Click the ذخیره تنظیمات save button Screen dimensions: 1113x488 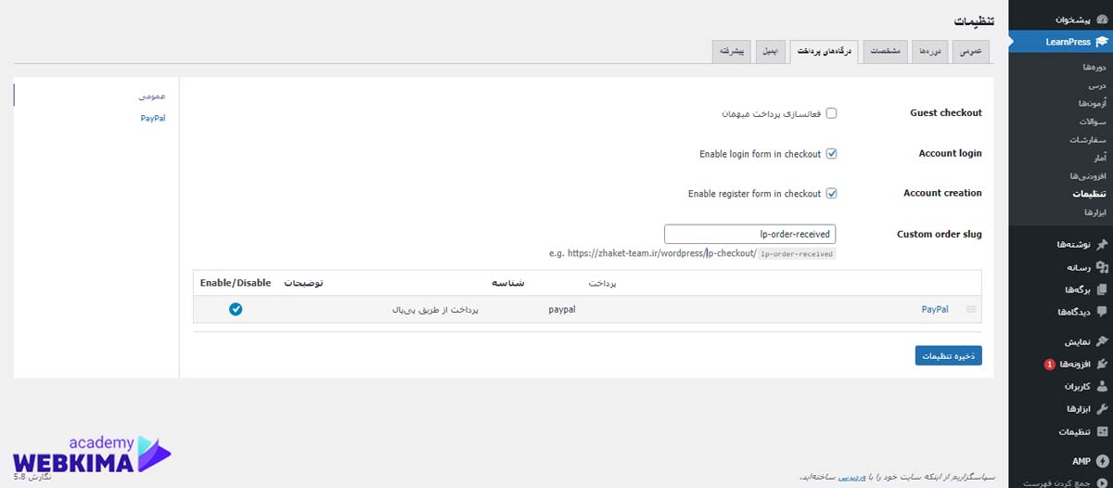[948, 355]
